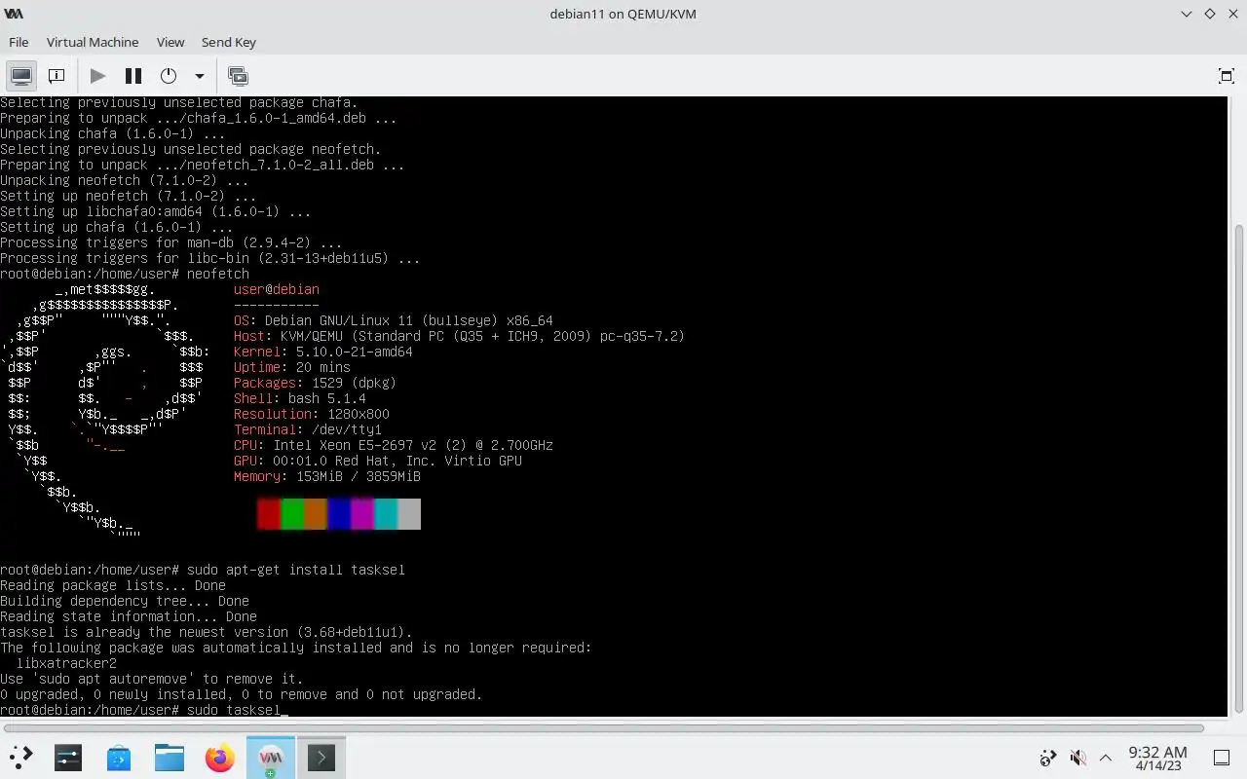The height and width of the screenshot is (779, 1247).
Task: Click the 'libxatracker2' package name
Action: [66, 663]
